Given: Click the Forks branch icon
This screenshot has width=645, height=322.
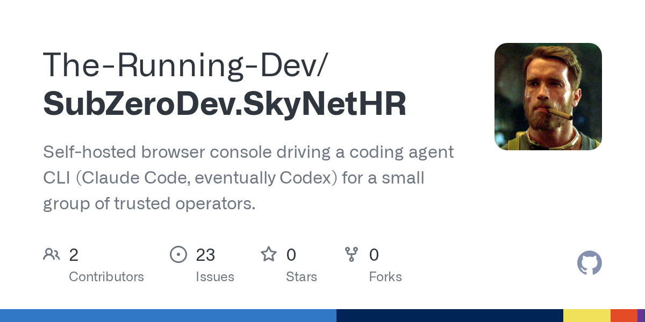Looking at the screenshot, I should coord(352,254).
